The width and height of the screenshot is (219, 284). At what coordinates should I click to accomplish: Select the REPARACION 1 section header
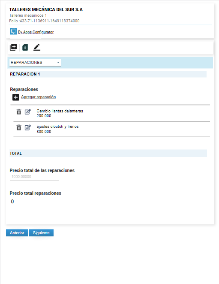[108, 74]
